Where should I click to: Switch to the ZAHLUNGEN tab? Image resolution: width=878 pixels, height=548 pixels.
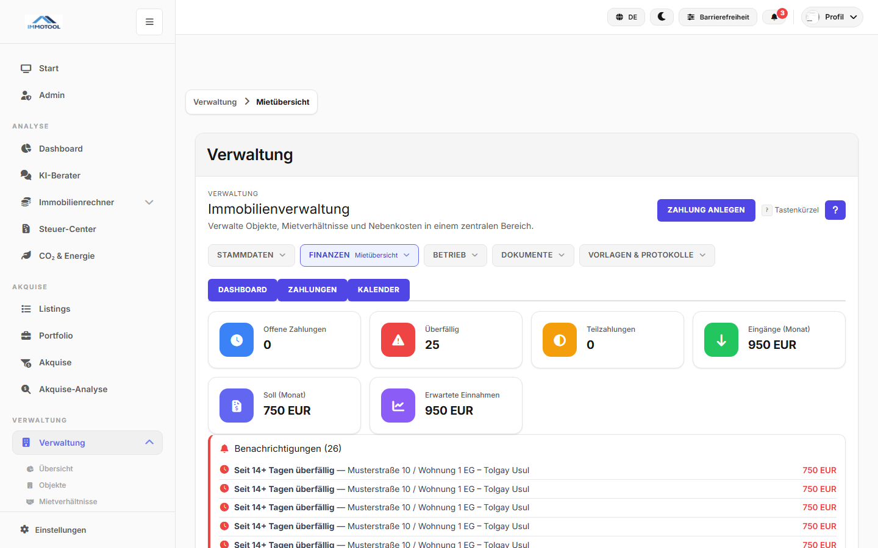coord(312,290)
